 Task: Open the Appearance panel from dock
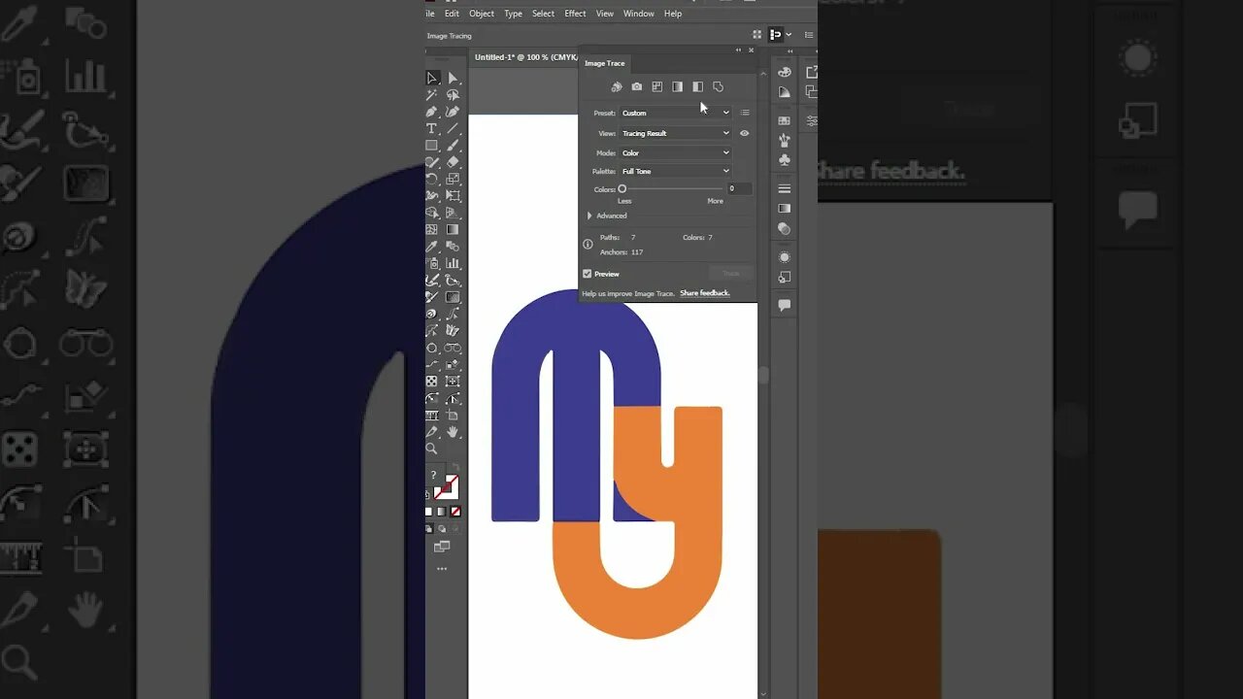pyautogui.click(x=785, y=257)
